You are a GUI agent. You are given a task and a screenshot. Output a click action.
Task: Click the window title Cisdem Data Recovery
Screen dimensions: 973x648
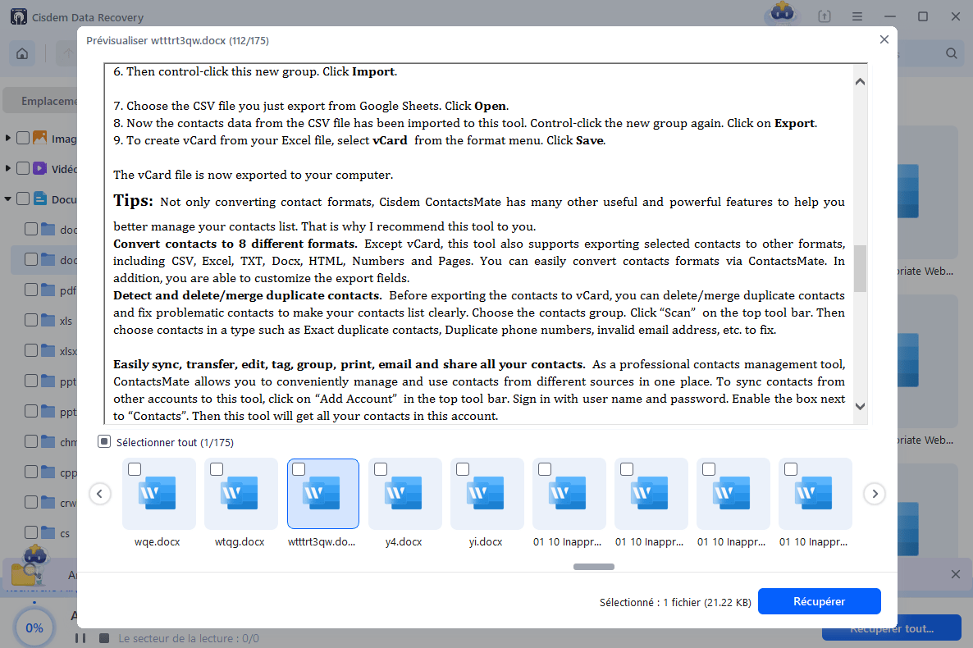pyautogui.click(x=88, y=17)
